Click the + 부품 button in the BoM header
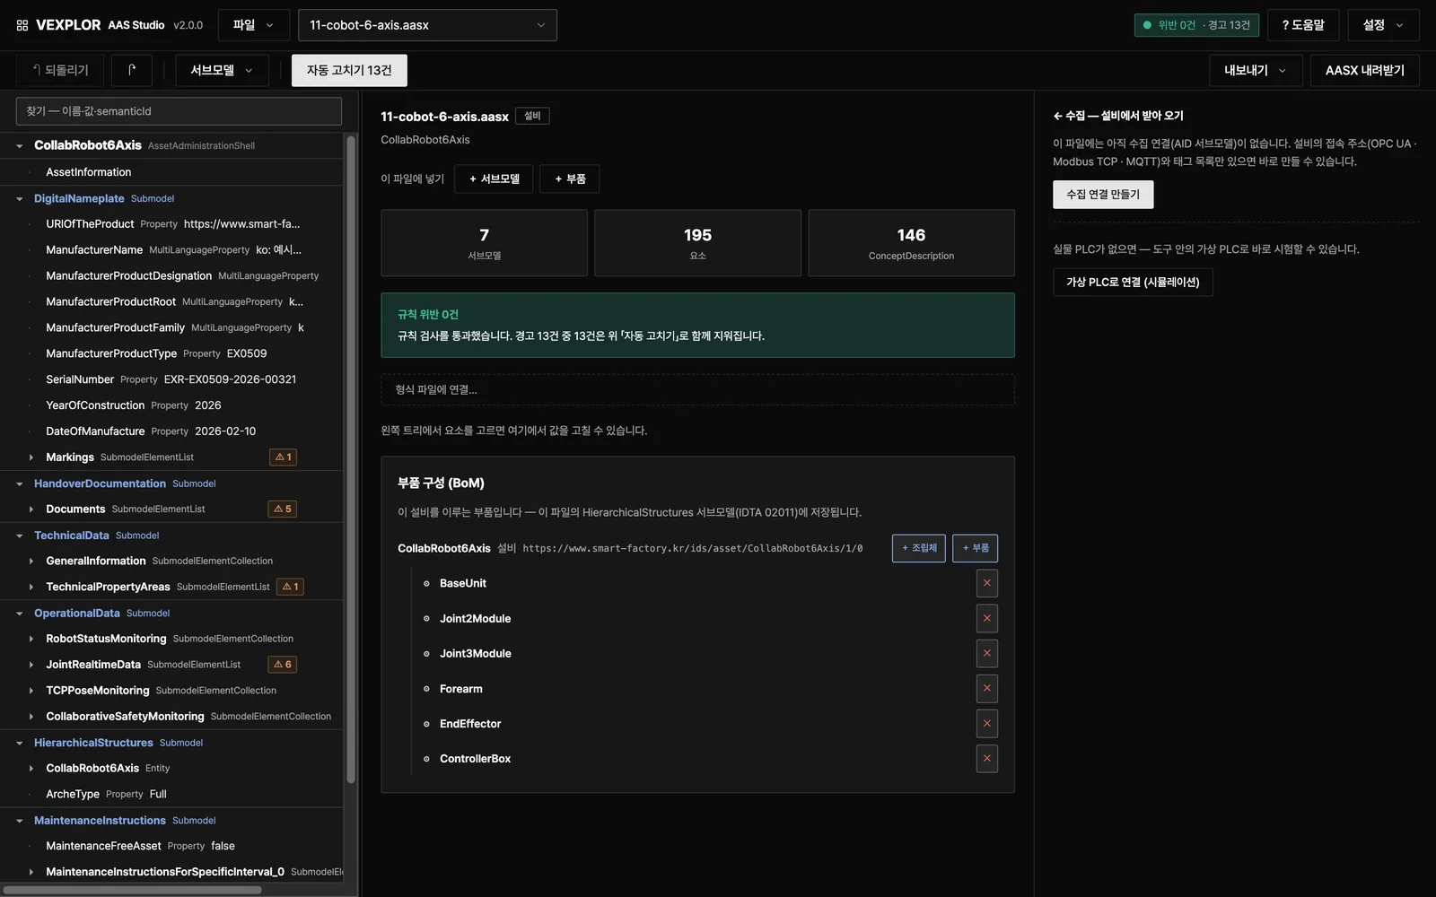 975,548
